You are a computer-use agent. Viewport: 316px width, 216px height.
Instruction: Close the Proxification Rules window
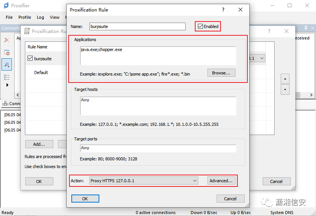point(286,31)
